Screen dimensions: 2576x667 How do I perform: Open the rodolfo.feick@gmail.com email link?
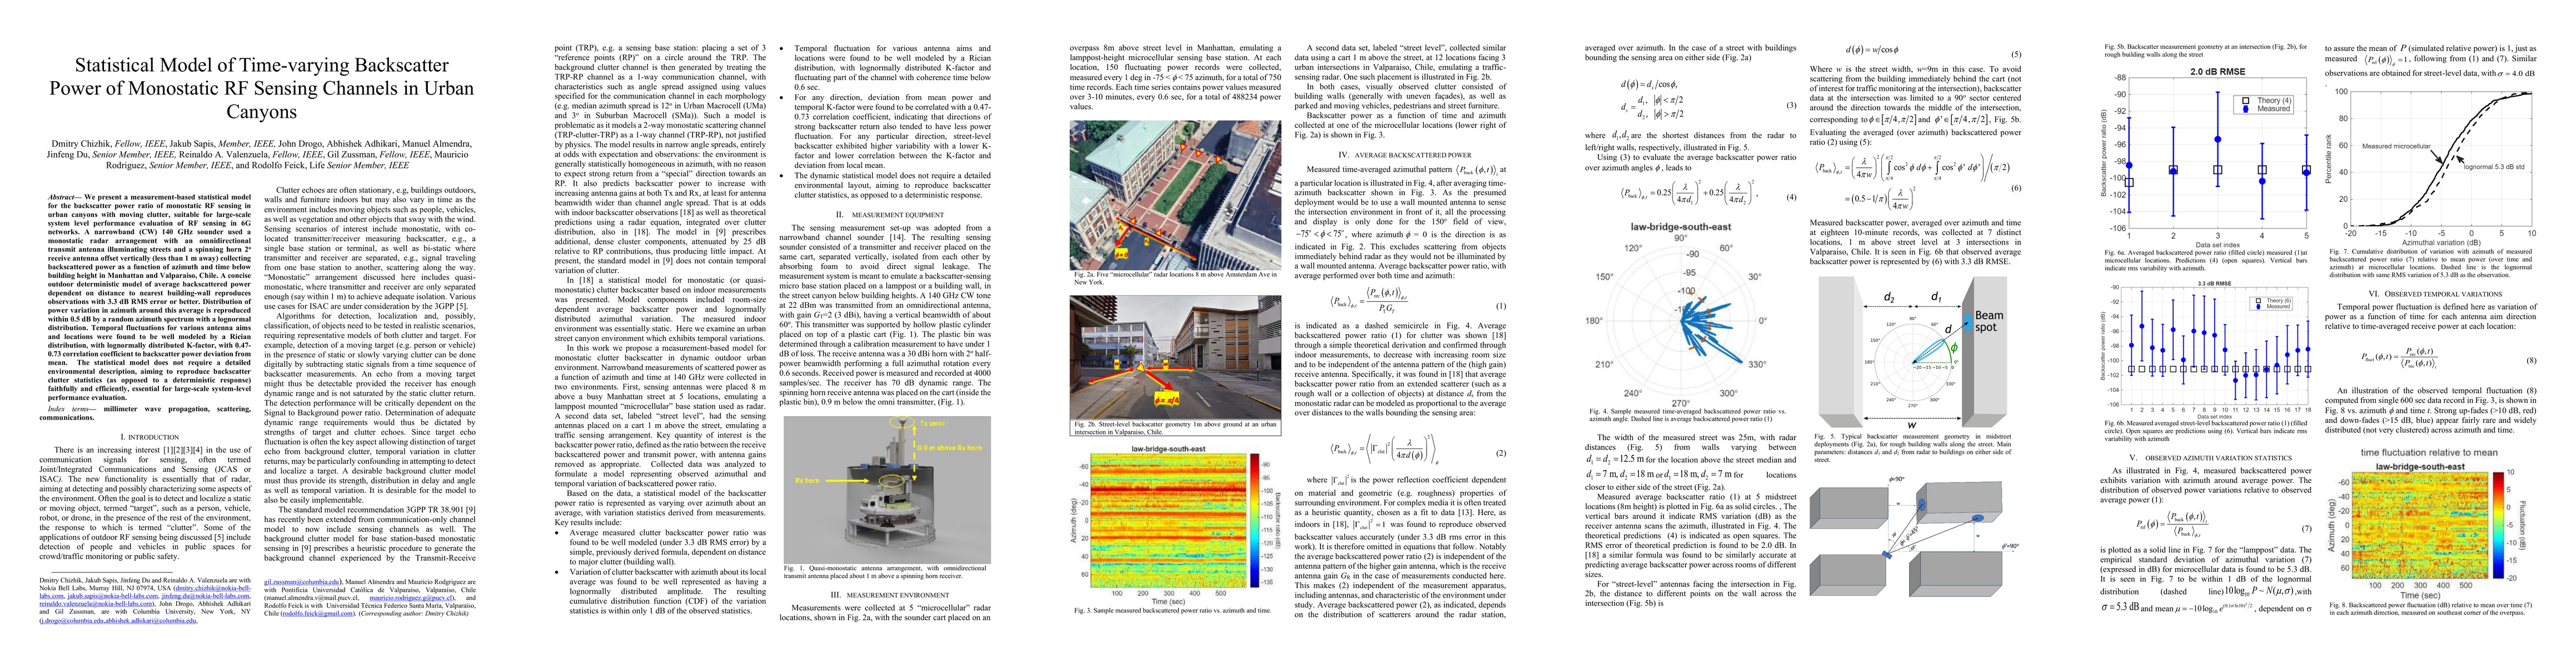pos(318,613)
